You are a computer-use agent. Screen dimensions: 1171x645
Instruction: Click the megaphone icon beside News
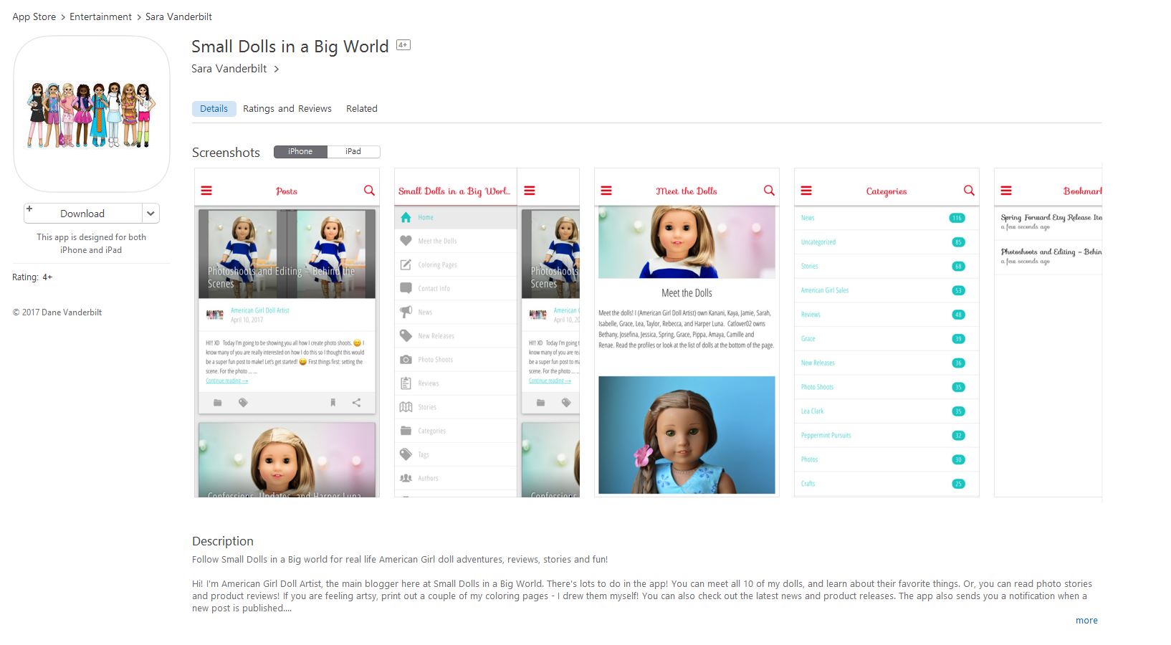(x=406, y=312)
